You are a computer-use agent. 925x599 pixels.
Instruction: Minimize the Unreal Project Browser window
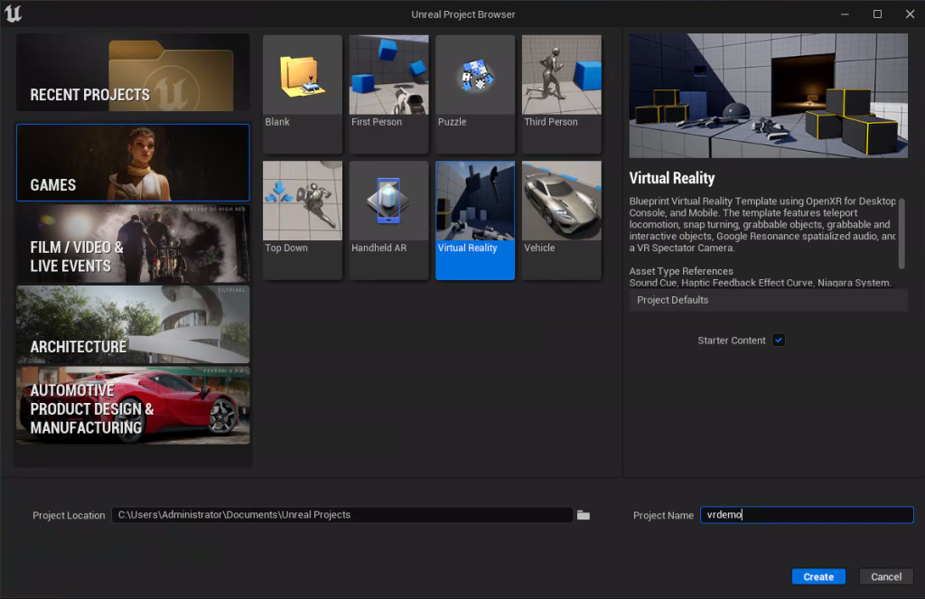pos(845,14)
